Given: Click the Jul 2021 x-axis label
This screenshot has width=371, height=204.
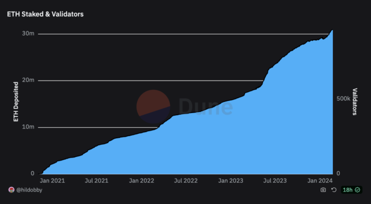Looking at the screenshot, I should (x=96, y=181).
